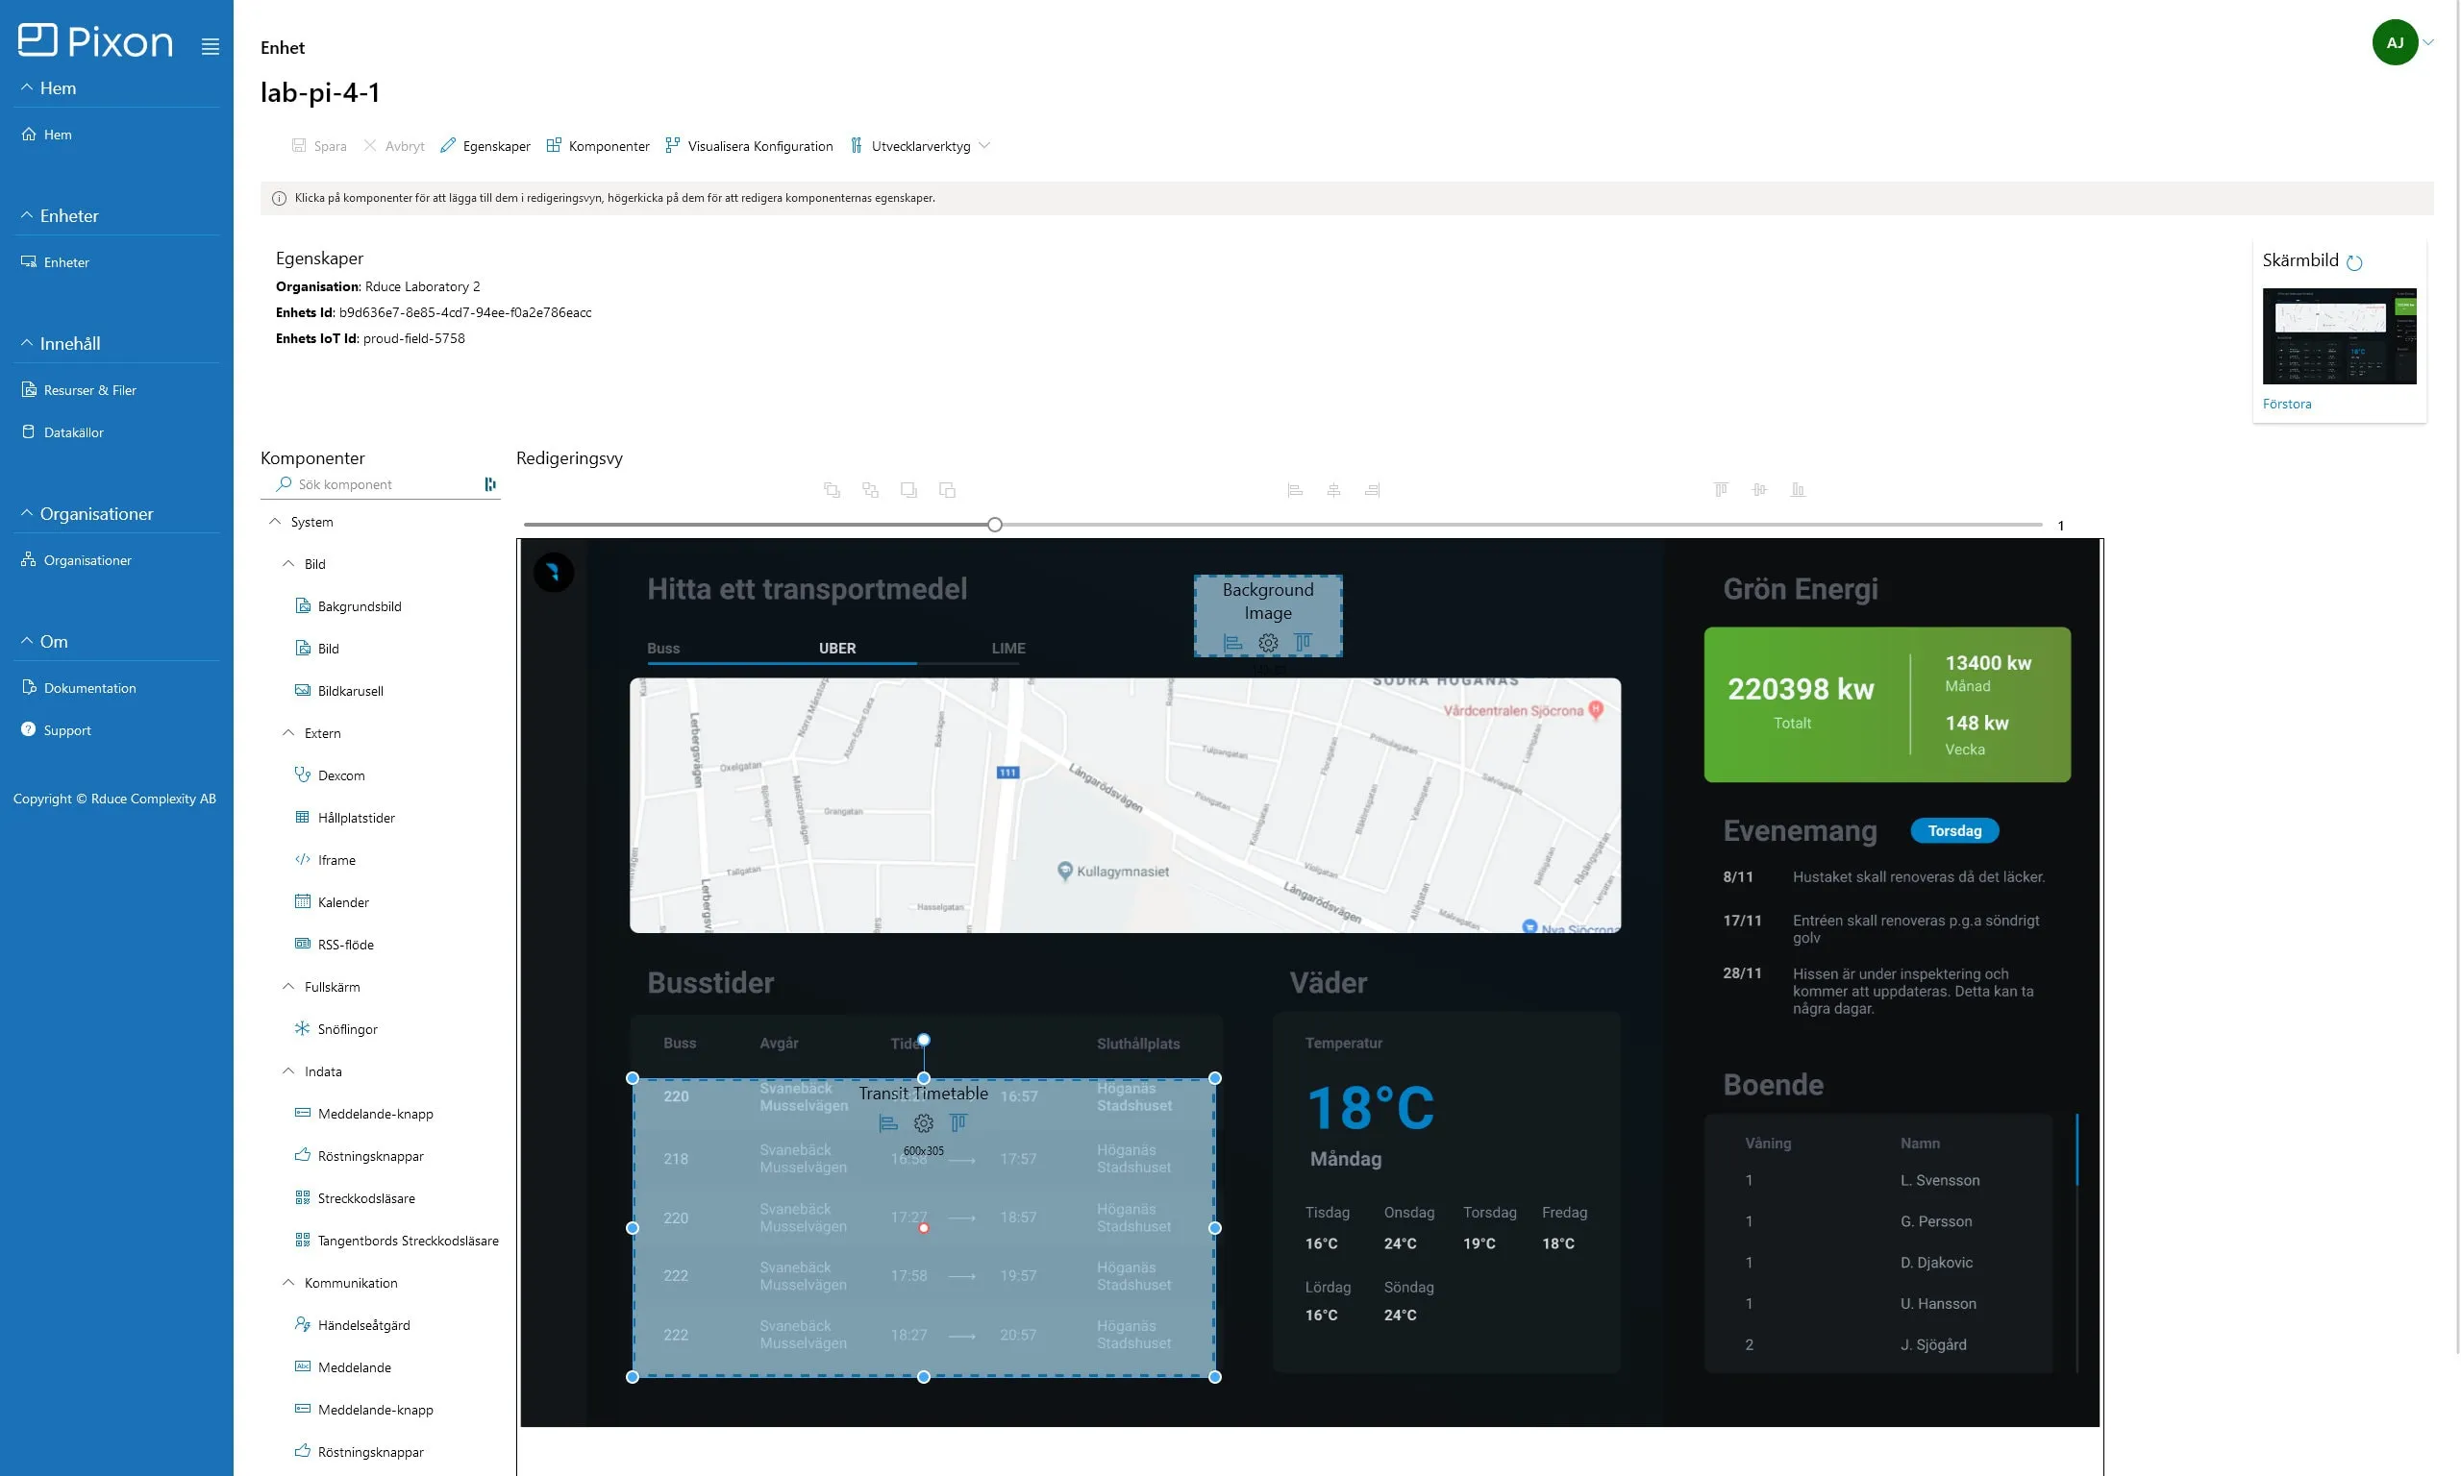This screenshot has width=2461, height=1476.
Task: Toggle the hamburger sidebar menu
Action: pyautogui.click(x=210, y=47)
